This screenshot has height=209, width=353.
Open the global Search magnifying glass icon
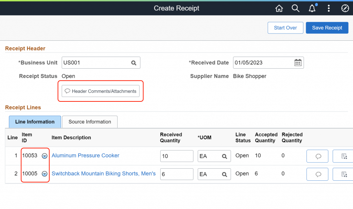[295, 8]
